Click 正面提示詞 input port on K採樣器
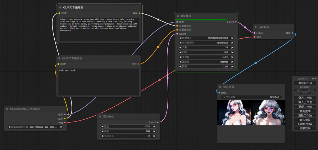Viewport: 318px width, 150px height. tap(177, 26)
